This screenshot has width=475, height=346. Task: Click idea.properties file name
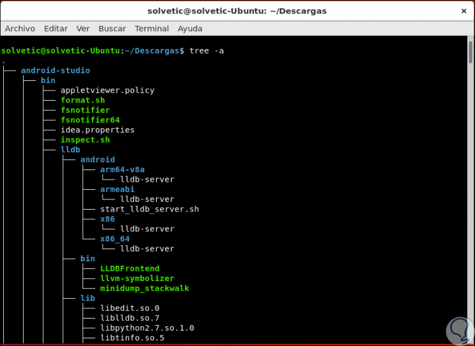pos(98,130)
